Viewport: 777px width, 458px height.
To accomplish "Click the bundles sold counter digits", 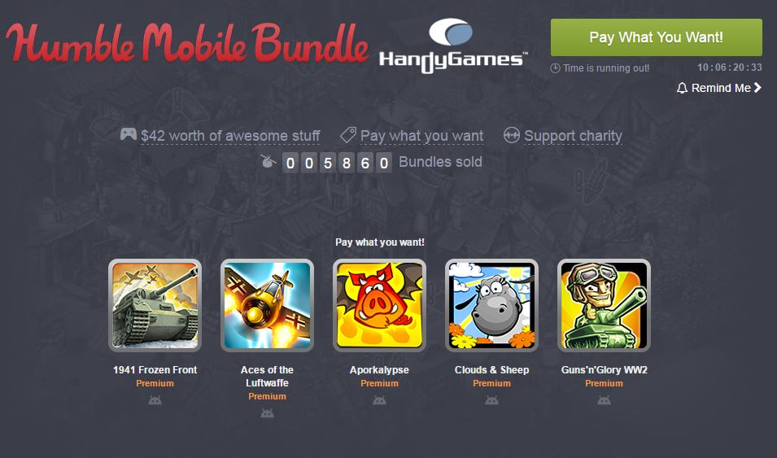I will 337,163.
